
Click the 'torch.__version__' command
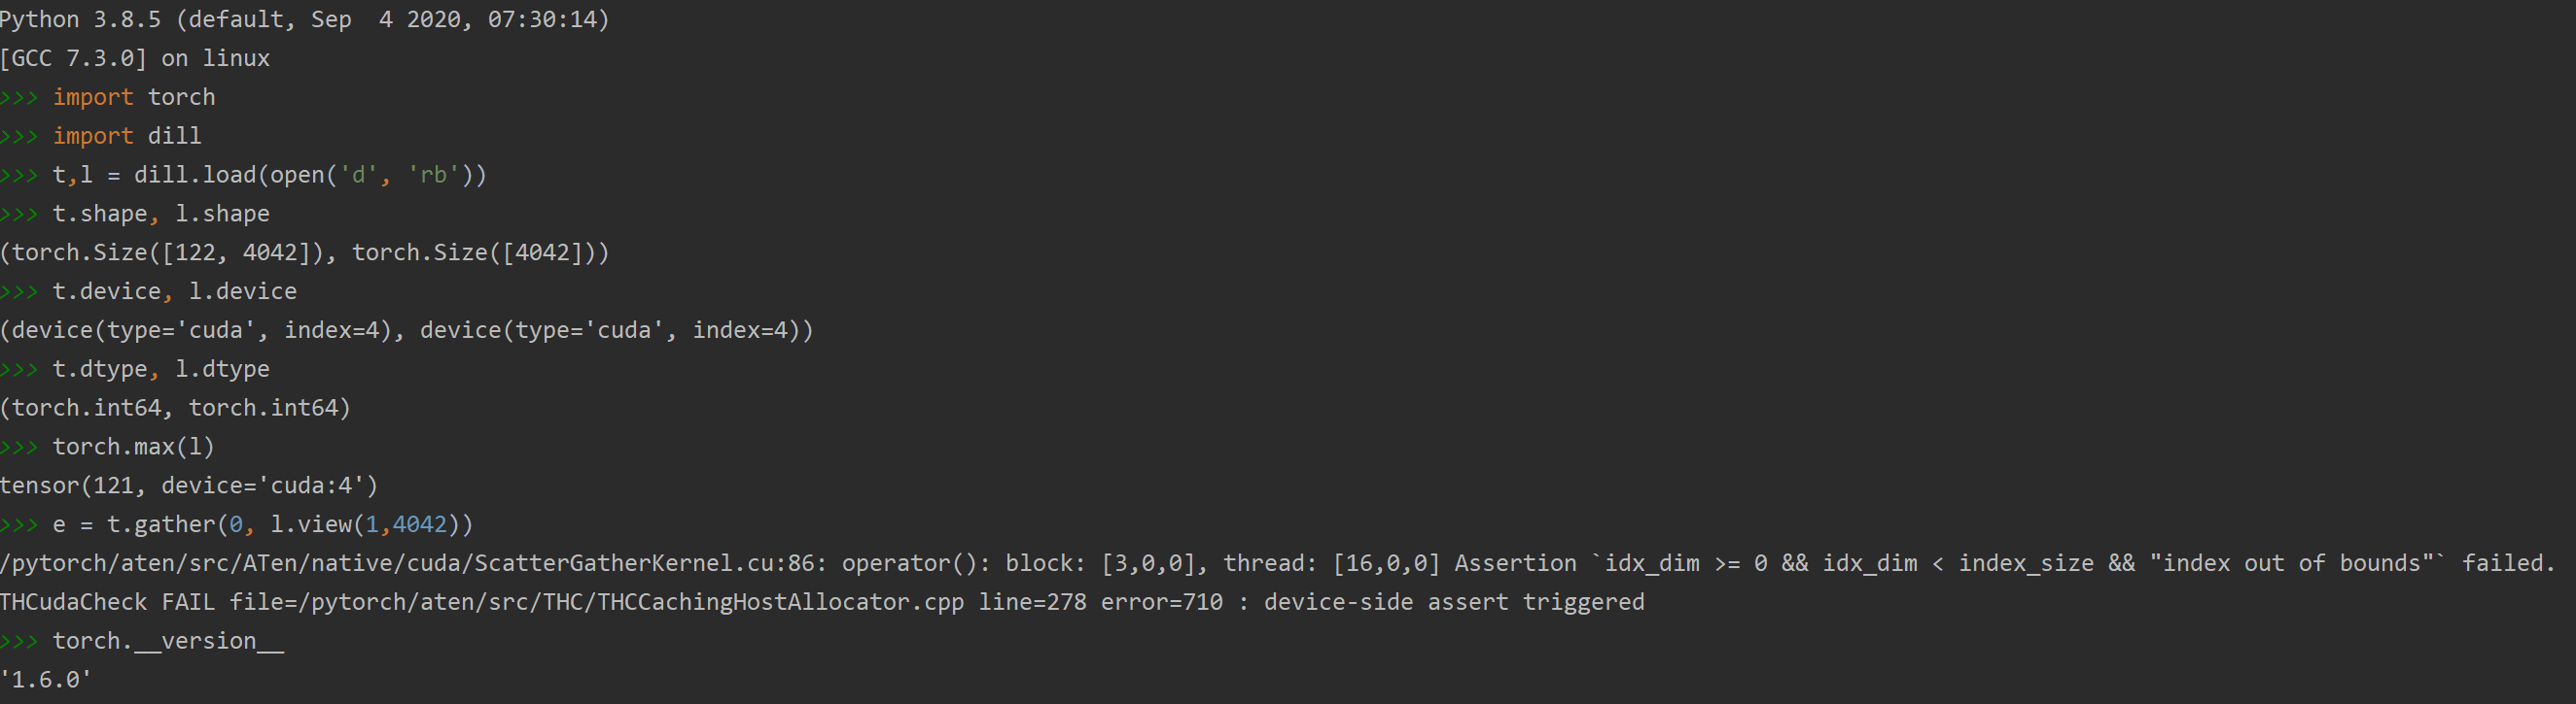[x=168, y=642]
